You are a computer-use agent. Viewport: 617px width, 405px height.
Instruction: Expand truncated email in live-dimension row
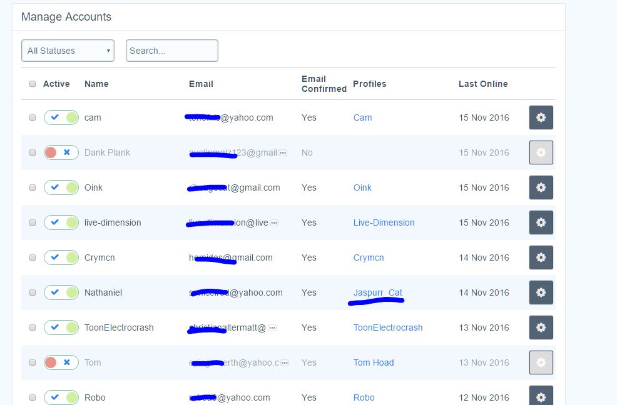point(274,222)
